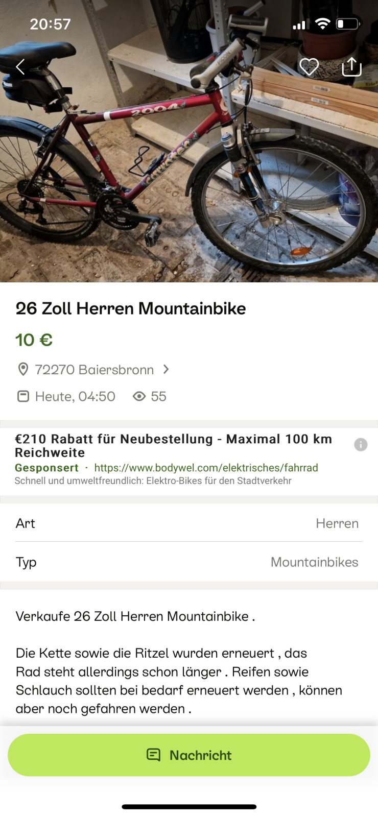Tap the listing title 26 Zoll Herren Mountainbike
Screen dimensions: 378x817
coord(131,308)
